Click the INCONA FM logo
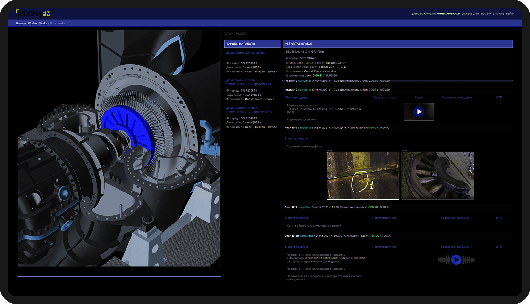This screenshot has width=530, height=304. point(33,13)
